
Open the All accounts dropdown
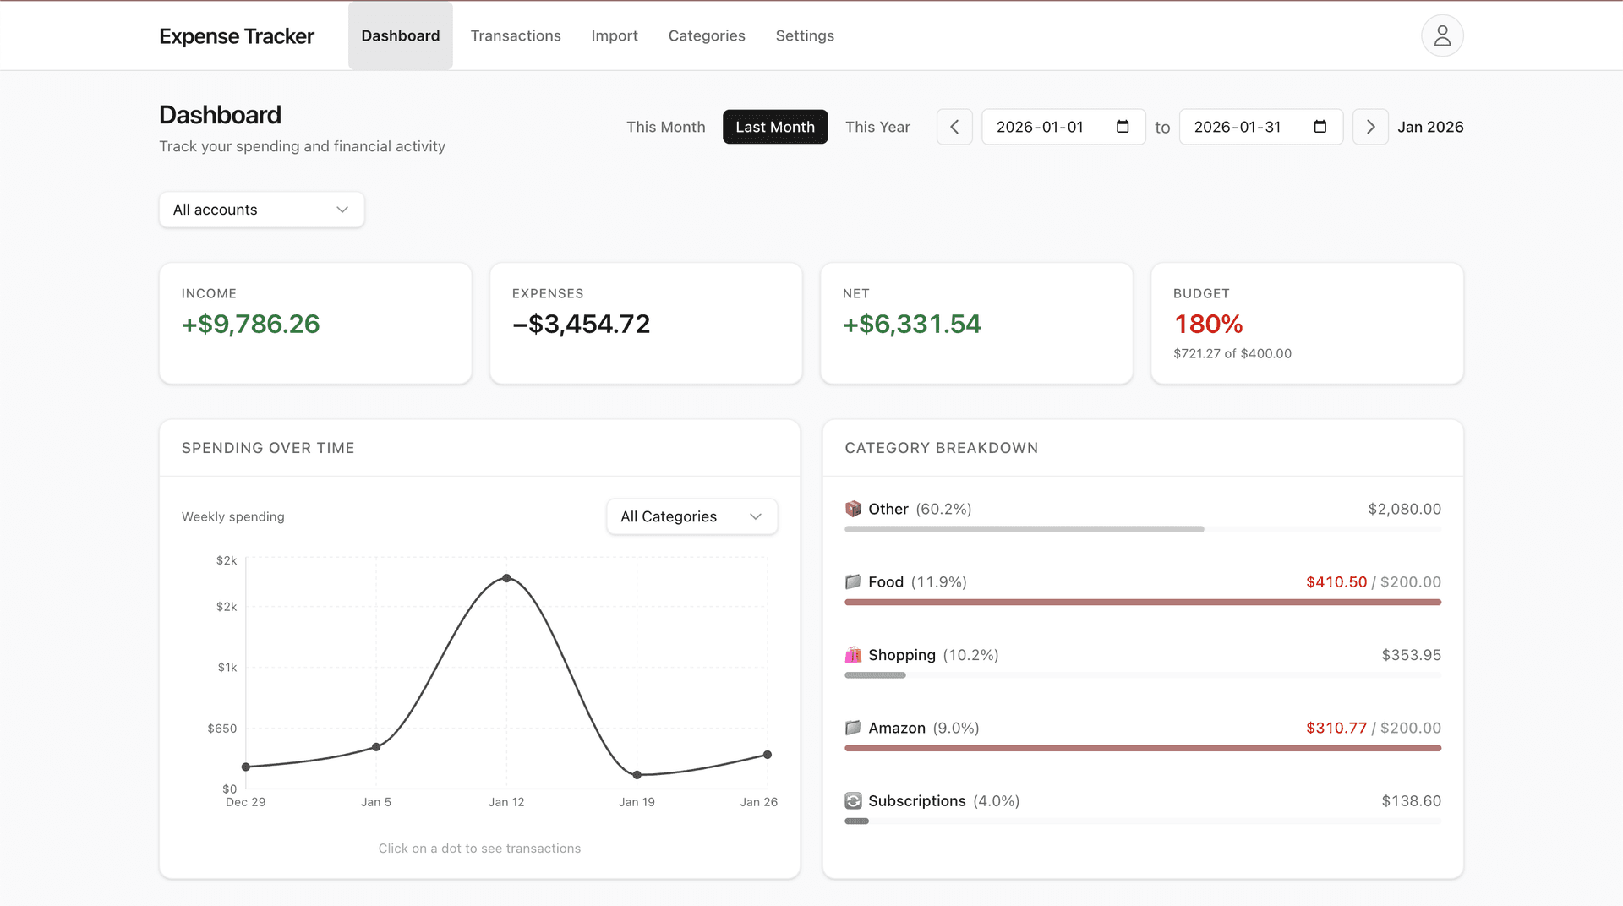point(261,210)
